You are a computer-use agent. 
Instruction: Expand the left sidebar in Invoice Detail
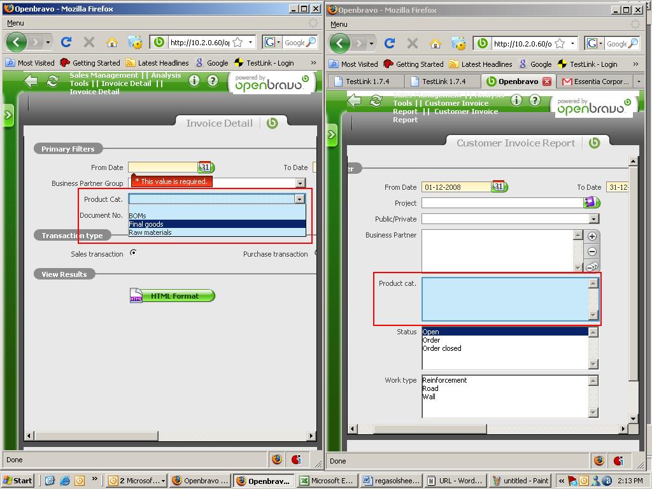click(8, 115)
